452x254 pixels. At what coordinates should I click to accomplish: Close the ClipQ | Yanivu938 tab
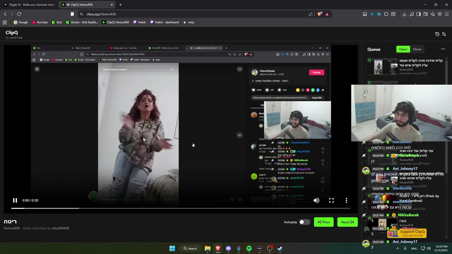point(112,5)
